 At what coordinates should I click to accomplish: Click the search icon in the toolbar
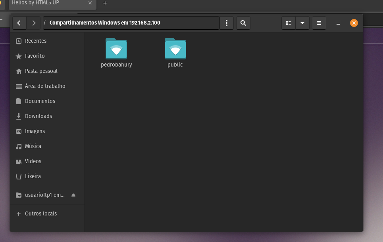click(243, 23)
